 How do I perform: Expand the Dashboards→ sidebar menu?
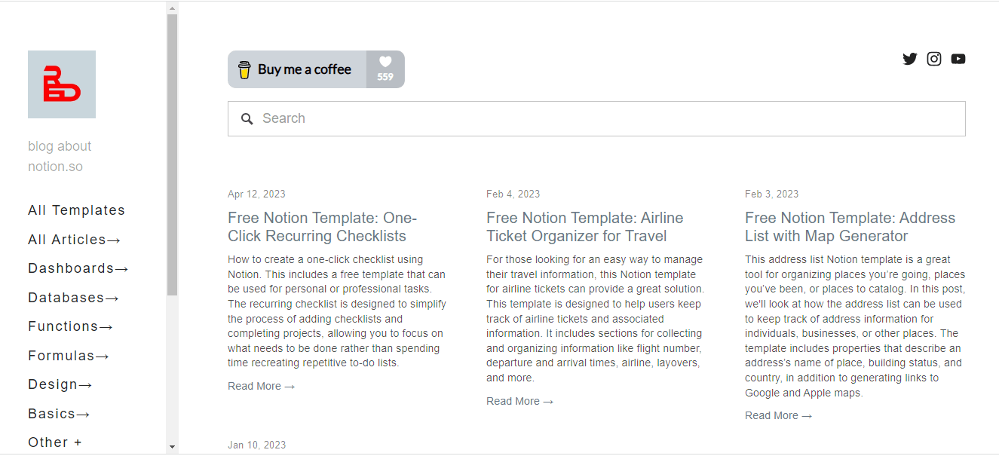[x=78, y=268]
